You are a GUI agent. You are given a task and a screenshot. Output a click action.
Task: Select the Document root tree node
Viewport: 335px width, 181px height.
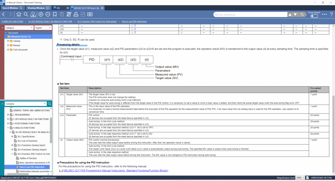click(x=13, y=33)
